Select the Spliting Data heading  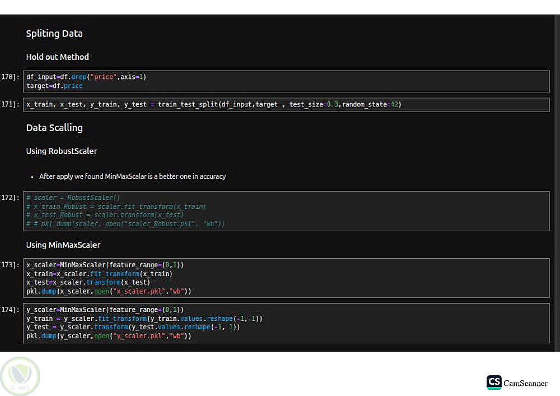pos(54,34)
